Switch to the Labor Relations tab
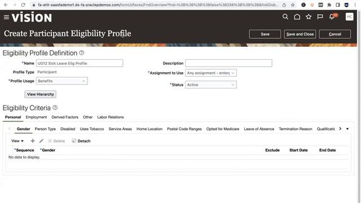This screenshot has width=361, height=203. 111,117
